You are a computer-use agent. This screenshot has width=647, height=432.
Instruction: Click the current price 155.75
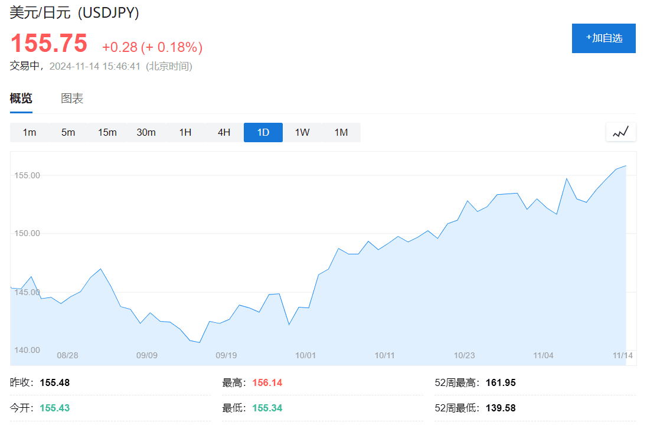pyautogui.click(x=48, y=43)
